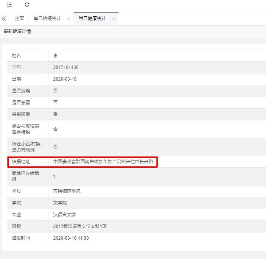The image size is (266, 259).
Task: Click the 是否发烧 row label
Action: 21,91
